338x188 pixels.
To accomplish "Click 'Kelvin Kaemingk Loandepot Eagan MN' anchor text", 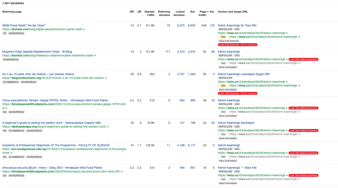I will [244, 74].
